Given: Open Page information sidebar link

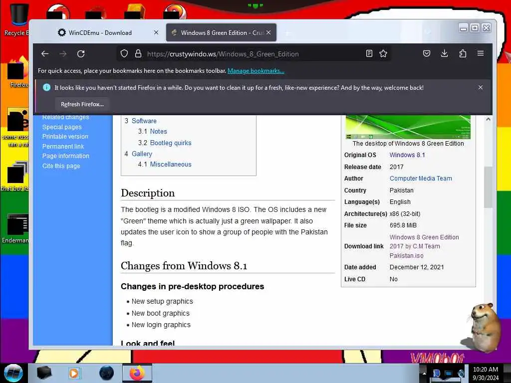Looking at the screenshot, I should 66,156.
